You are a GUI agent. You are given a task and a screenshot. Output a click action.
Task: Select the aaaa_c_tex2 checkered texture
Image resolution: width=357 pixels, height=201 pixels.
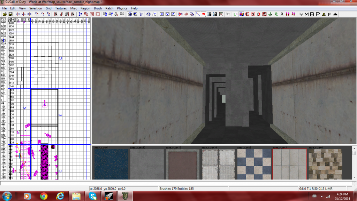254,164
